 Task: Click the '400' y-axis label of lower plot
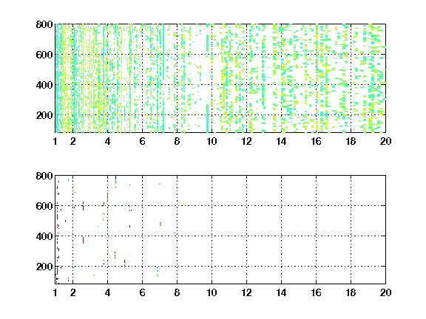(44, 236)
